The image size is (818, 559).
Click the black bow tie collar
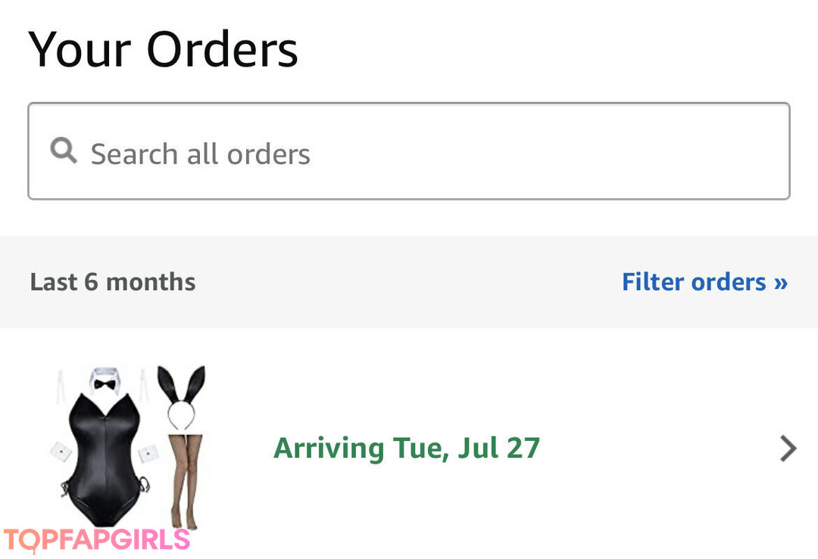(x=105, y=383)
